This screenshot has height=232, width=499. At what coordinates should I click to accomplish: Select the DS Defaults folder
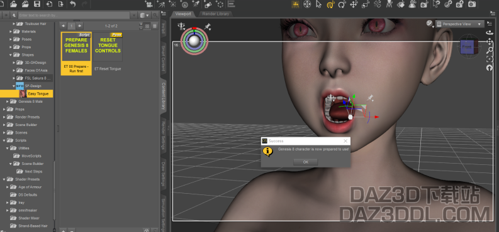[27, 194]
